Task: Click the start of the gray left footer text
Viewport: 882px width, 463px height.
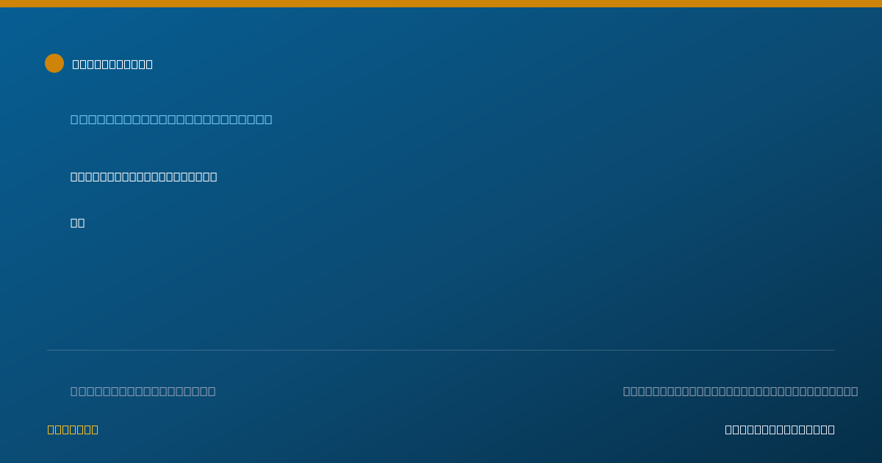Action: tap(74, 391)
